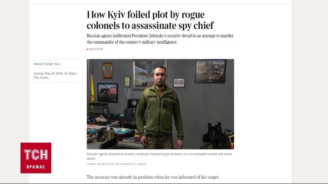This screenshot has width=328, height=184.
Task: Click the photo caption about Kyrylo Budanov
Action: pos(159,156)
